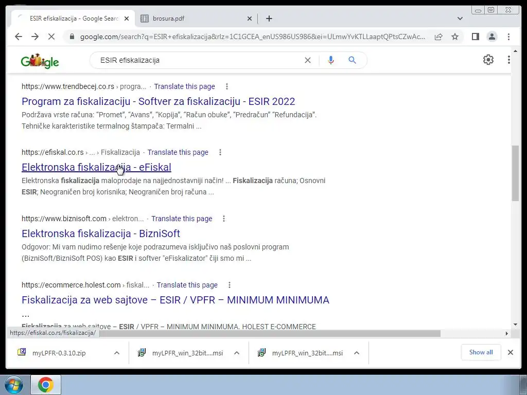Screen dimensions: 527x395
Task: Close the brosura.pdf tab
Action: pos(250,19)
